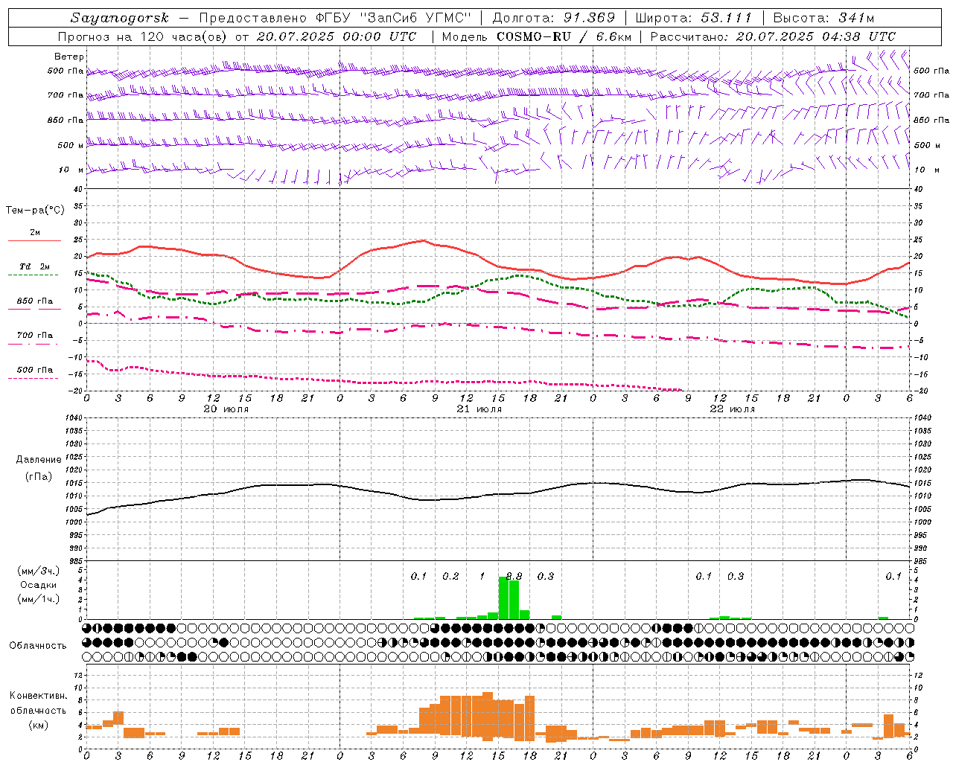The width and height of the screenshot is (953, 762).
Task: Click the 'Широта: 53.111' latitude value
Action: [x=694, y=18]
